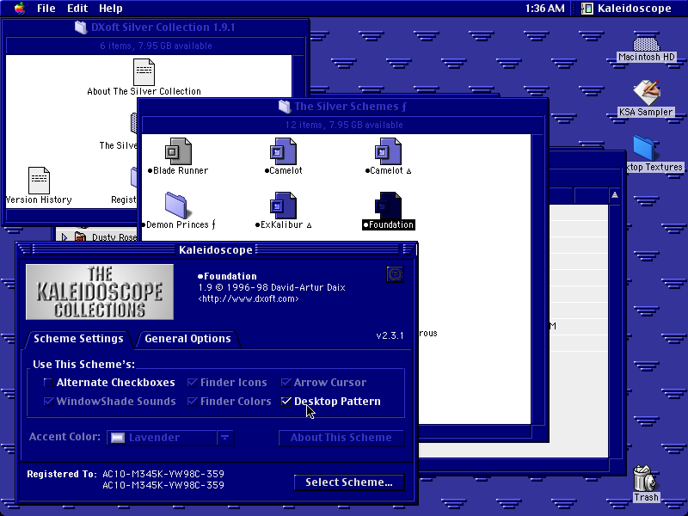This screenshot has height=516, width=688.
Task: Uncheck the Desktop Pattern checkbox
Action: pos(286,402)
